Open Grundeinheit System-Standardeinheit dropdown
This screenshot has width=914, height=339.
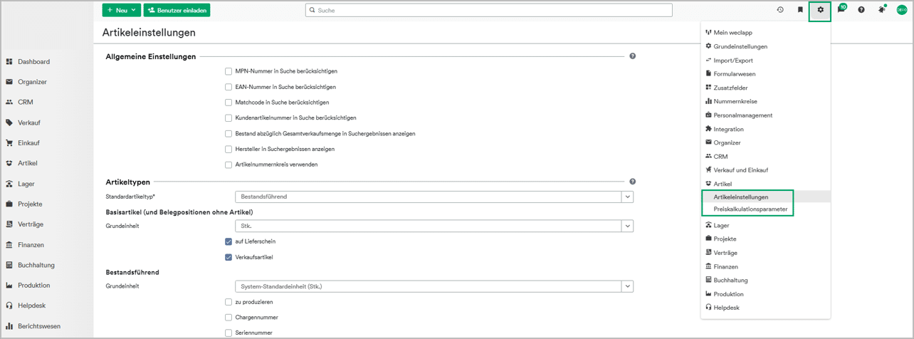[x=627, y=286]
